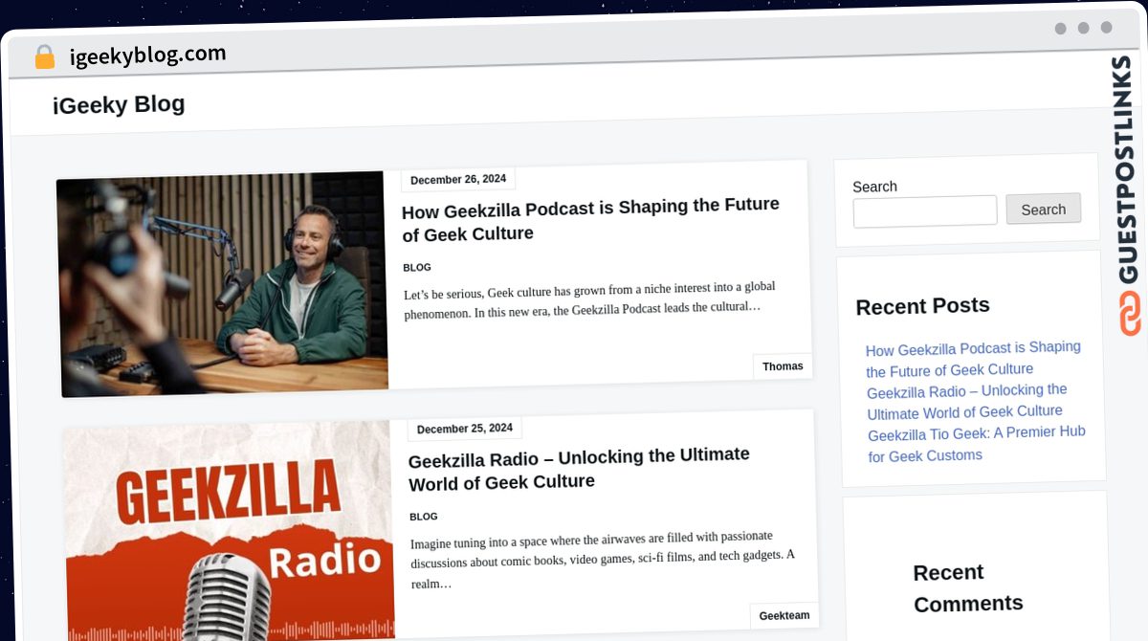Open the podcast host thumbnail image
The image size is (1148, 641).
(x=223, y=283)
